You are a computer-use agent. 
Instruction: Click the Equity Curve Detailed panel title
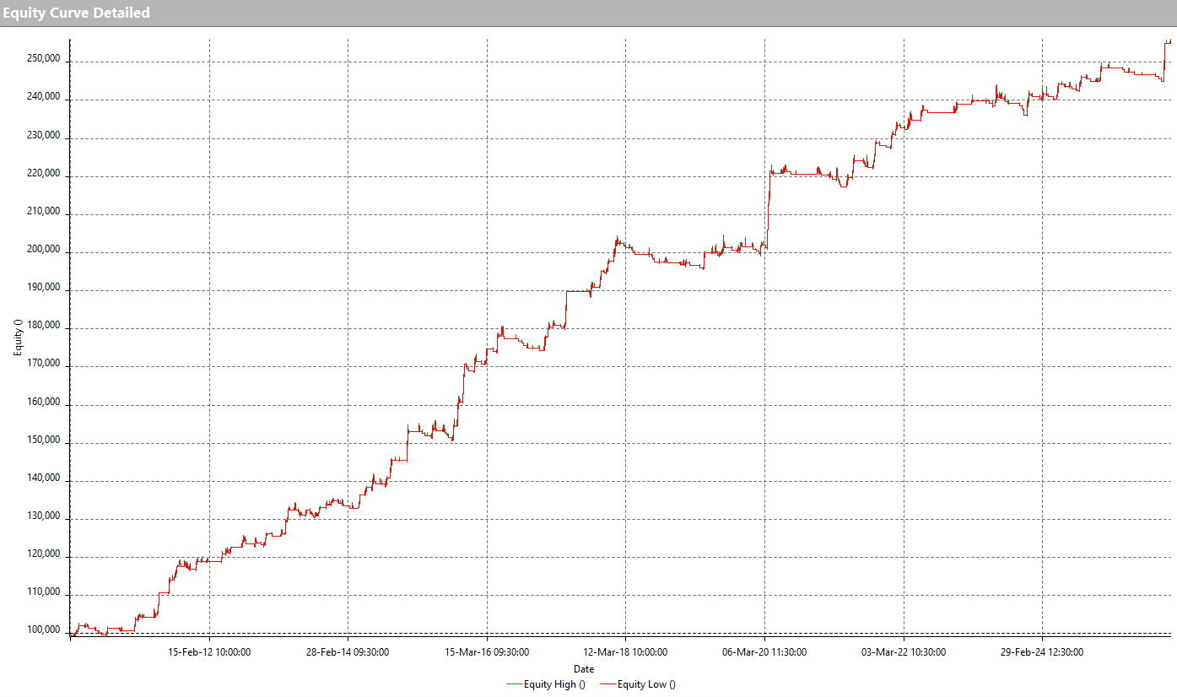coord(77,13)
